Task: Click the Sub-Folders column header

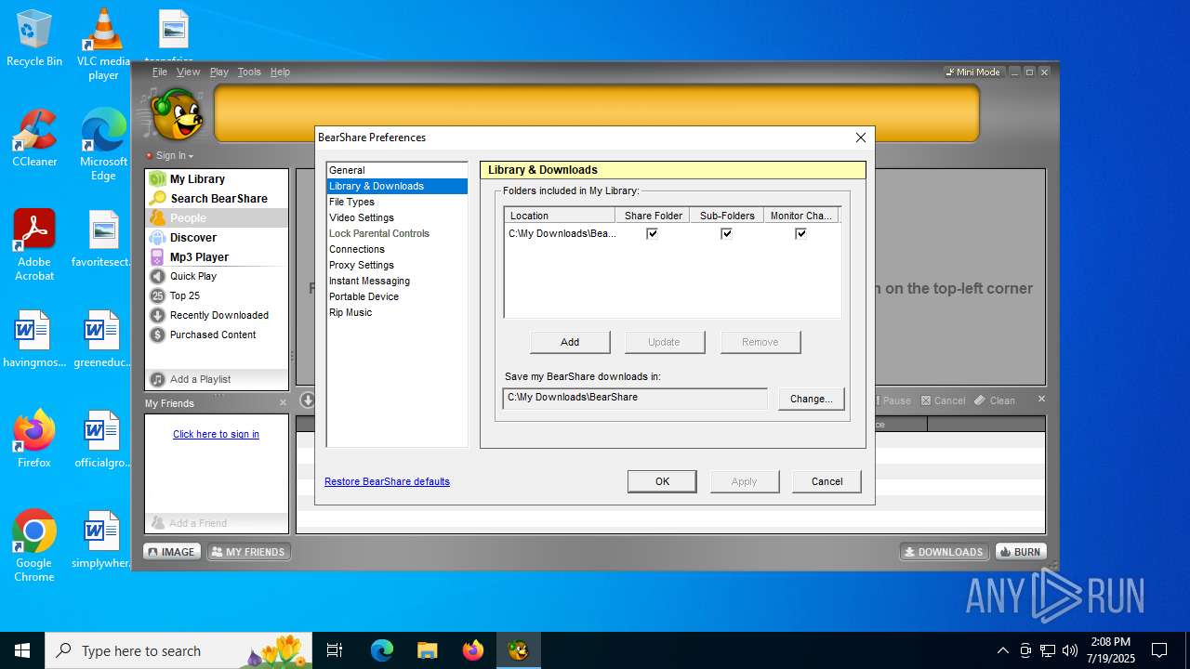Action: point(727,215)
